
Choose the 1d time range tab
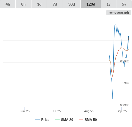click(x=39, y=4)
